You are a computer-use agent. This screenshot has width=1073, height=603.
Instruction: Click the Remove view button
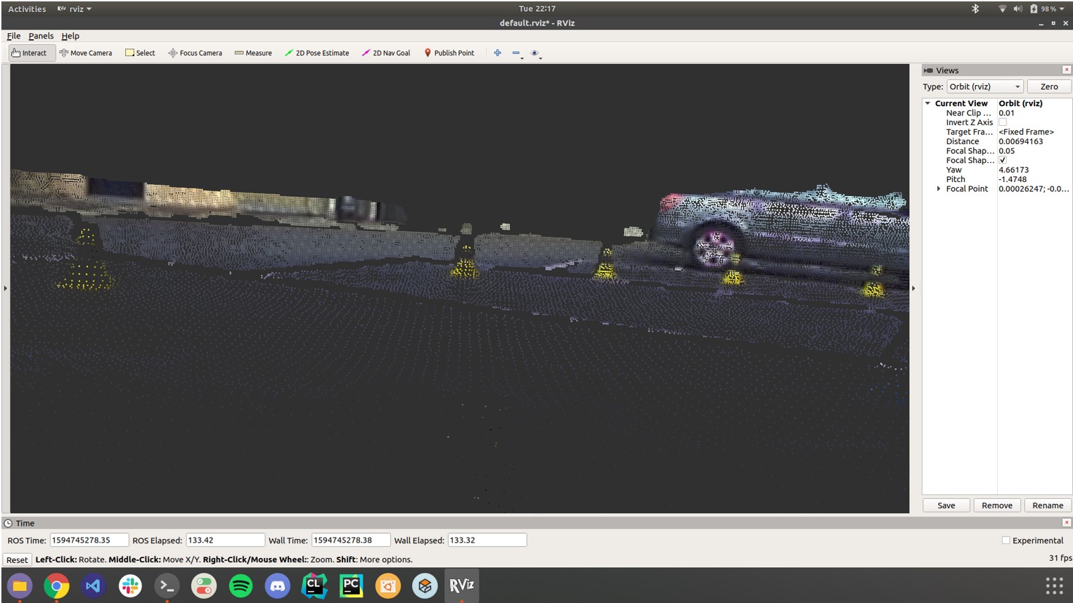[x=997, y=505]
